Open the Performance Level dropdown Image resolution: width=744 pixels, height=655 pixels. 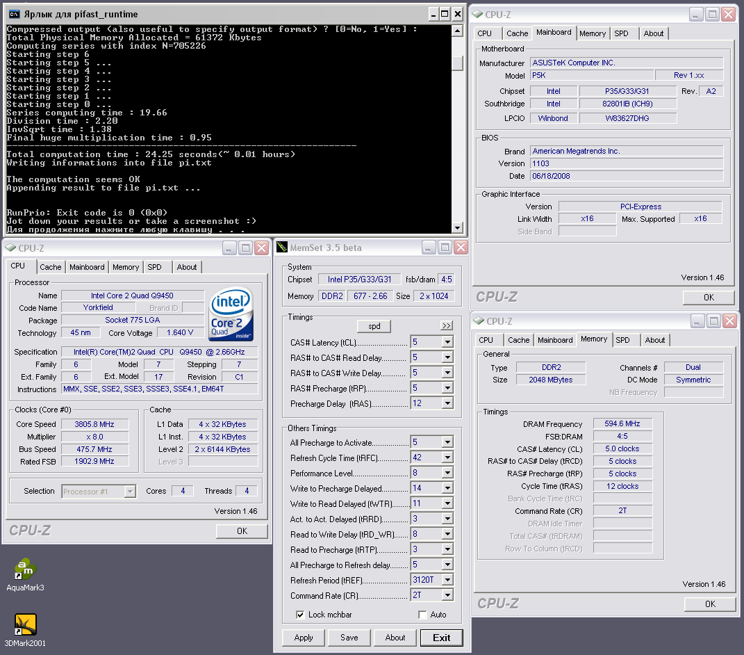point(447,473)
